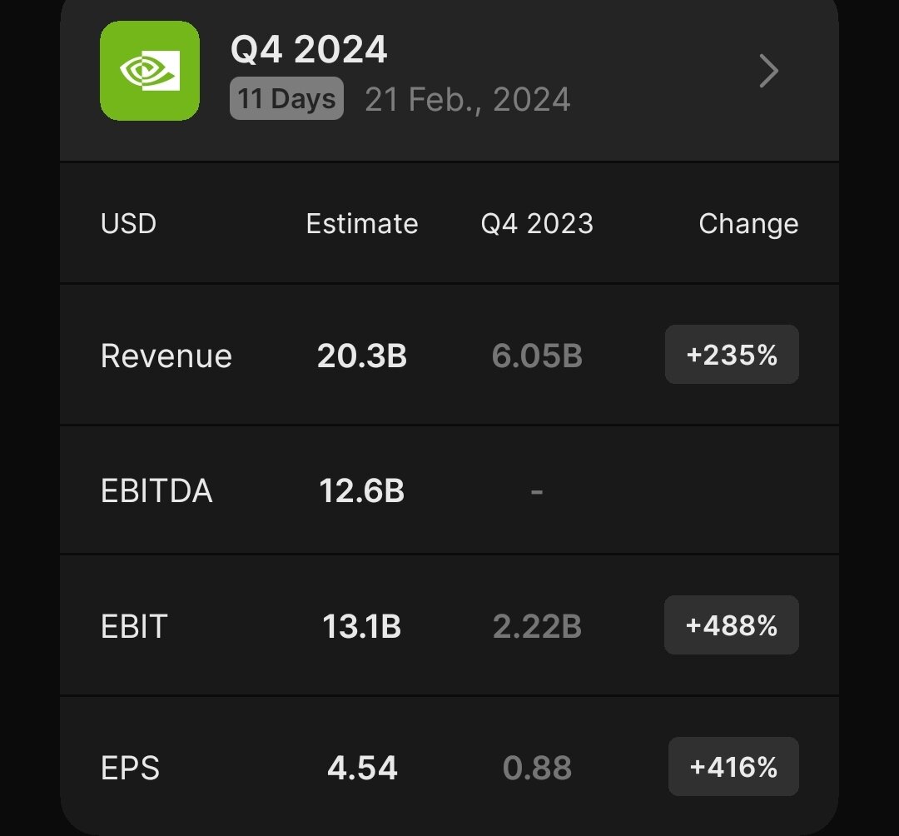
Task: Open the EPS row label
Action: (131, 768)
